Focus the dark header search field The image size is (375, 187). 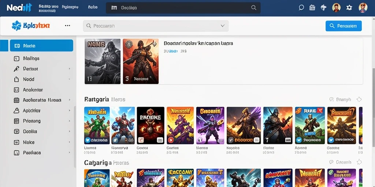point(183,8)
